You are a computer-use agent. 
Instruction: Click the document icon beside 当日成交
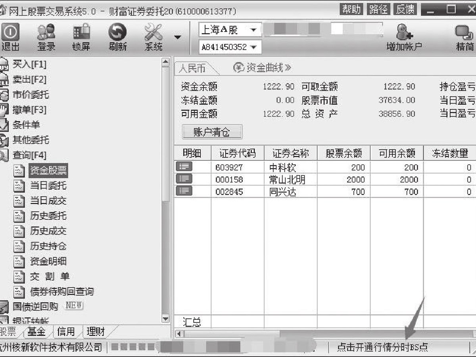[x=19, y=201]
